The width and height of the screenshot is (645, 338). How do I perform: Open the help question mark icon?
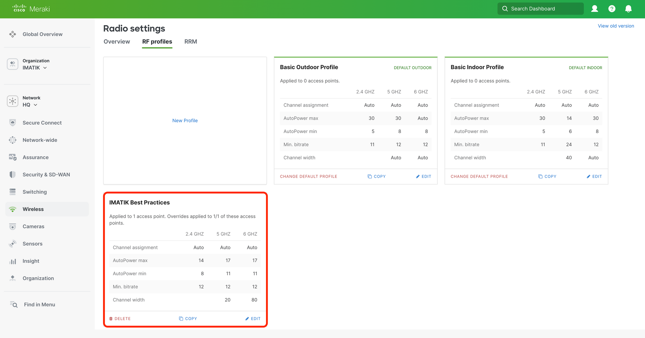click(x=612, y=9)
